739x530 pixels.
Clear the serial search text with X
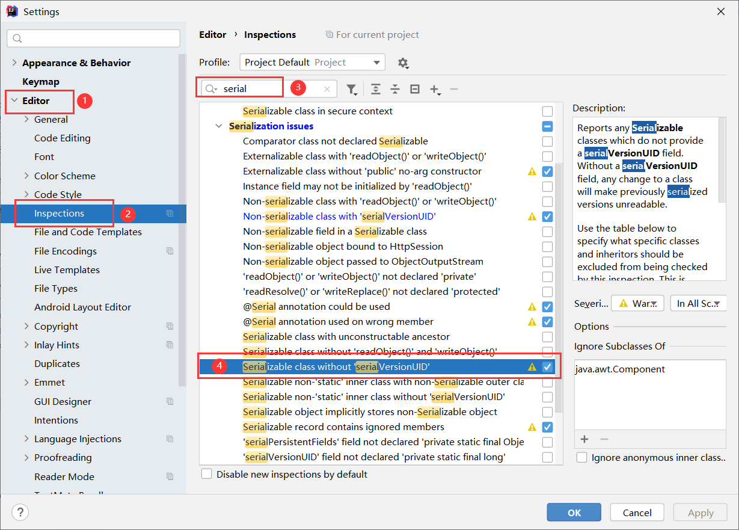pyautogui.click(x=327, y=89)
